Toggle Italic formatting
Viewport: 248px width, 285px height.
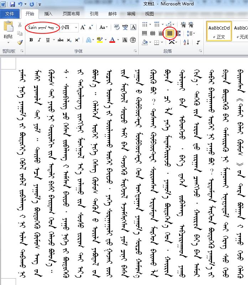pos(39,40)
